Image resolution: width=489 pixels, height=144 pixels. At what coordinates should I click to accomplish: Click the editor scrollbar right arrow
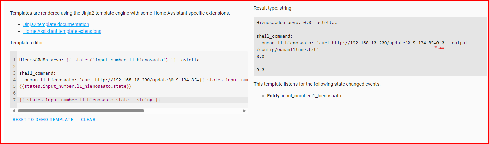(244, 111)
